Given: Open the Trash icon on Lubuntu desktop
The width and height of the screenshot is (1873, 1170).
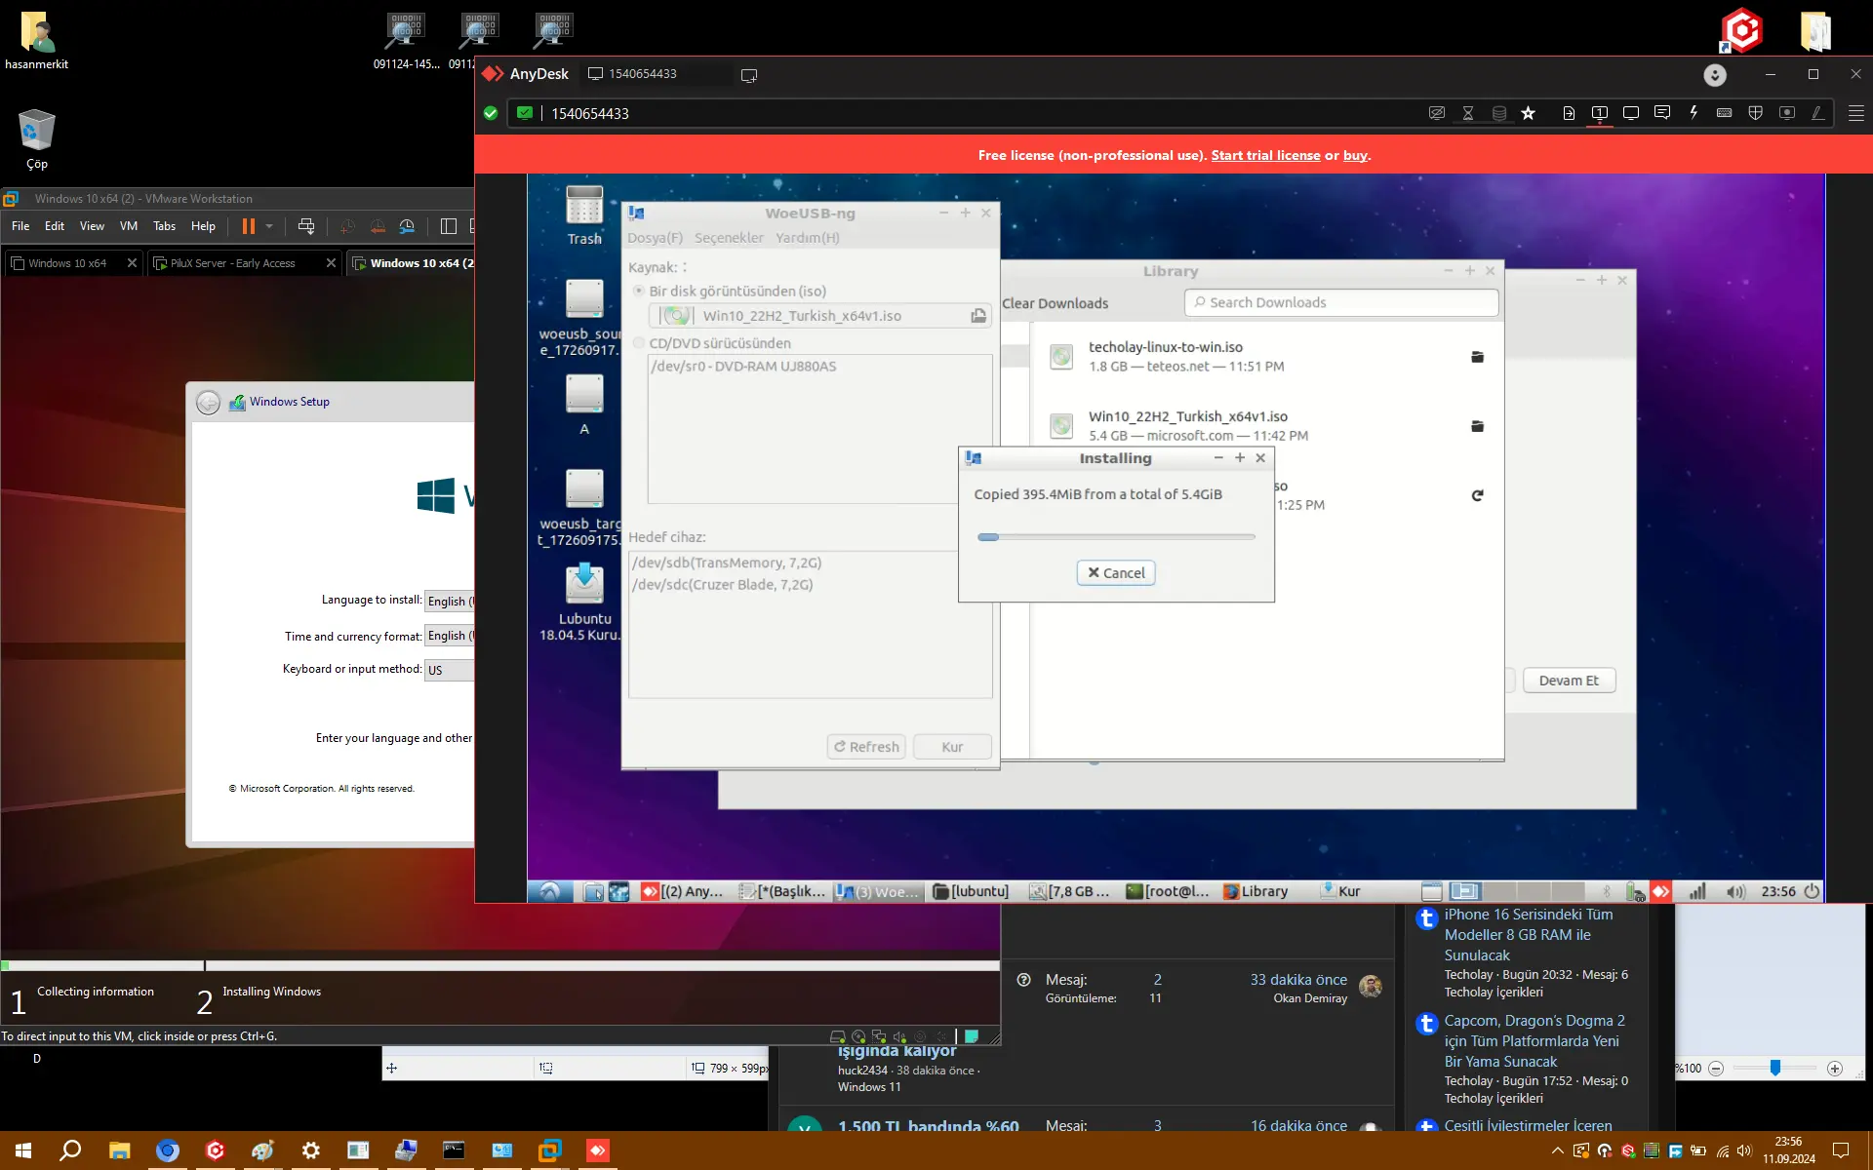Looking at the screenshot, I should [x=584, y=215].
